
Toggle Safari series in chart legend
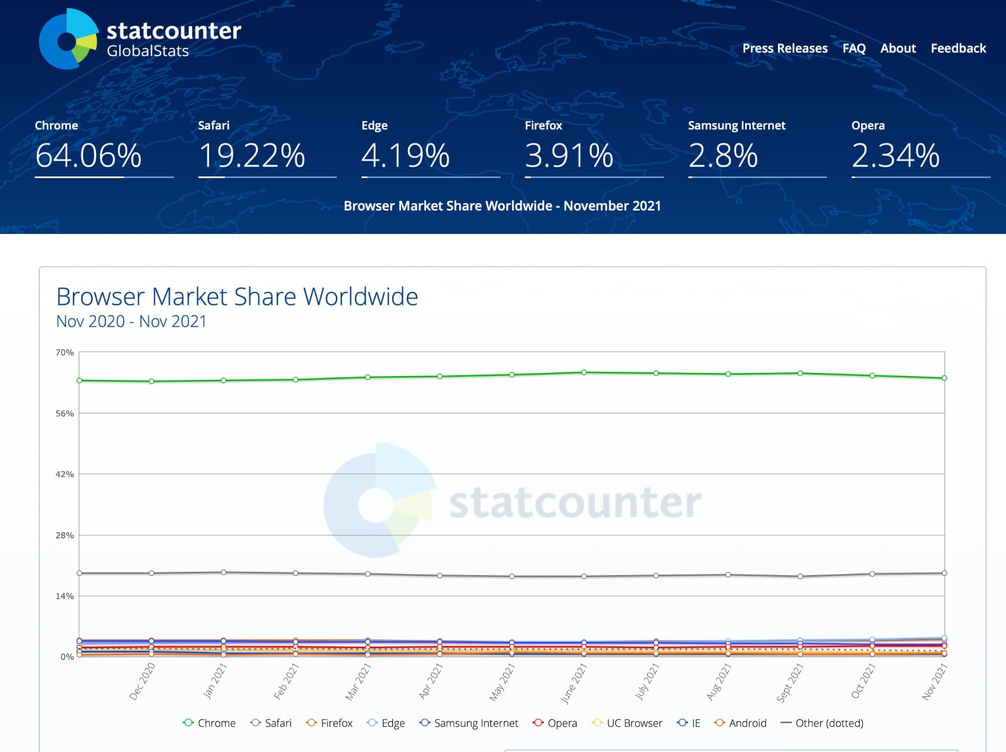pos(271,723)
